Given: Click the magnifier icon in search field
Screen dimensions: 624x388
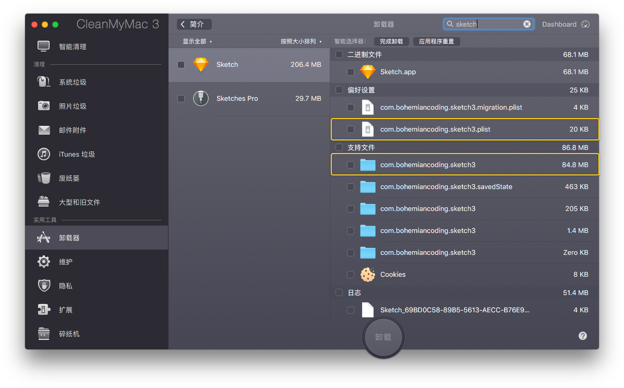Looking at the screenshot, I should [450, 24].
